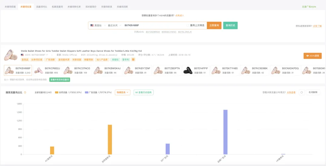Select variant B07KBY7ZNF
The image size is (326, 166).
pos(137,70)
